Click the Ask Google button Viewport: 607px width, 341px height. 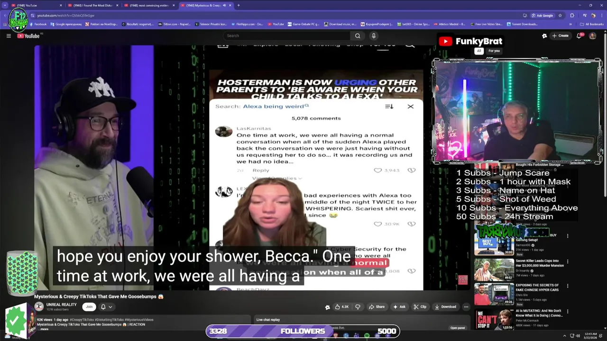click(542, 15)
